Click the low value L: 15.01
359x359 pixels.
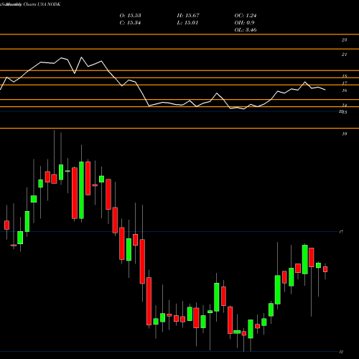[187, 23]
